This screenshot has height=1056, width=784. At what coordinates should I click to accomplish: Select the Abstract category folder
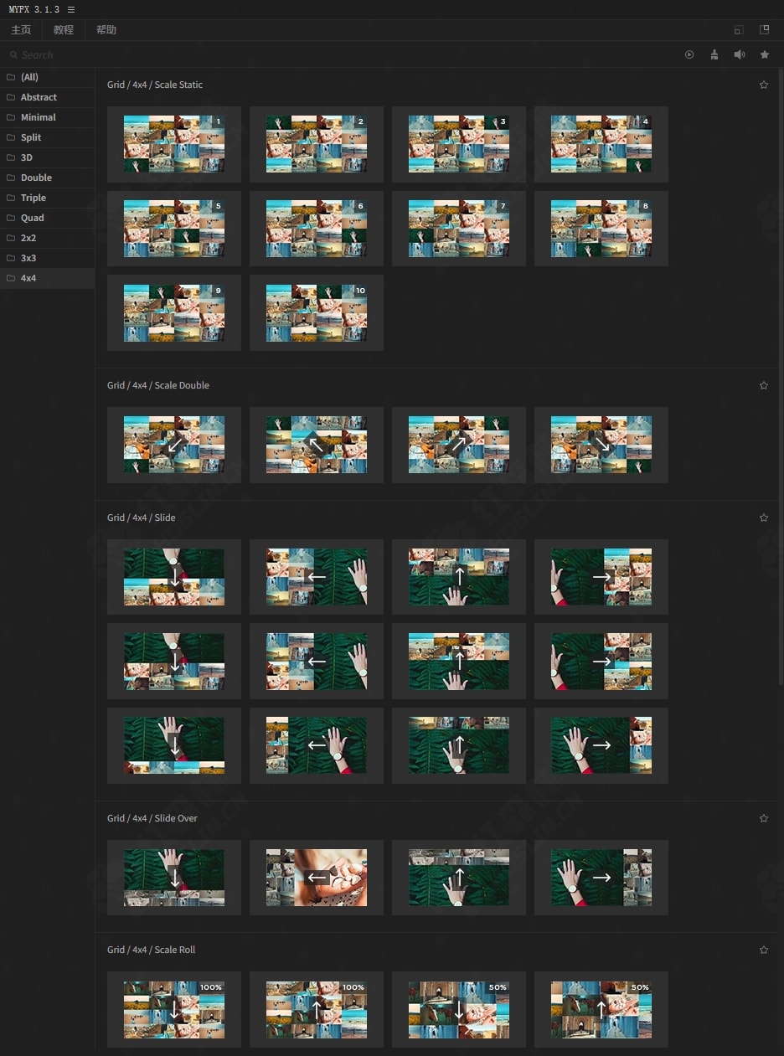pos(47,97)
